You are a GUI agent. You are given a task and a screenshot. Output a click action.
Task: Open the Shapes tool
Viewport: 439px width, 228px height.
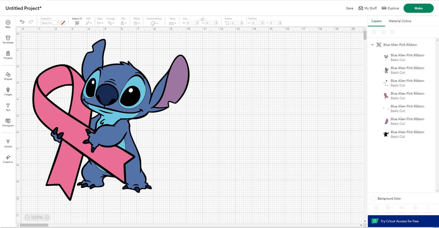pyautogui.click(x=8, y=76)
